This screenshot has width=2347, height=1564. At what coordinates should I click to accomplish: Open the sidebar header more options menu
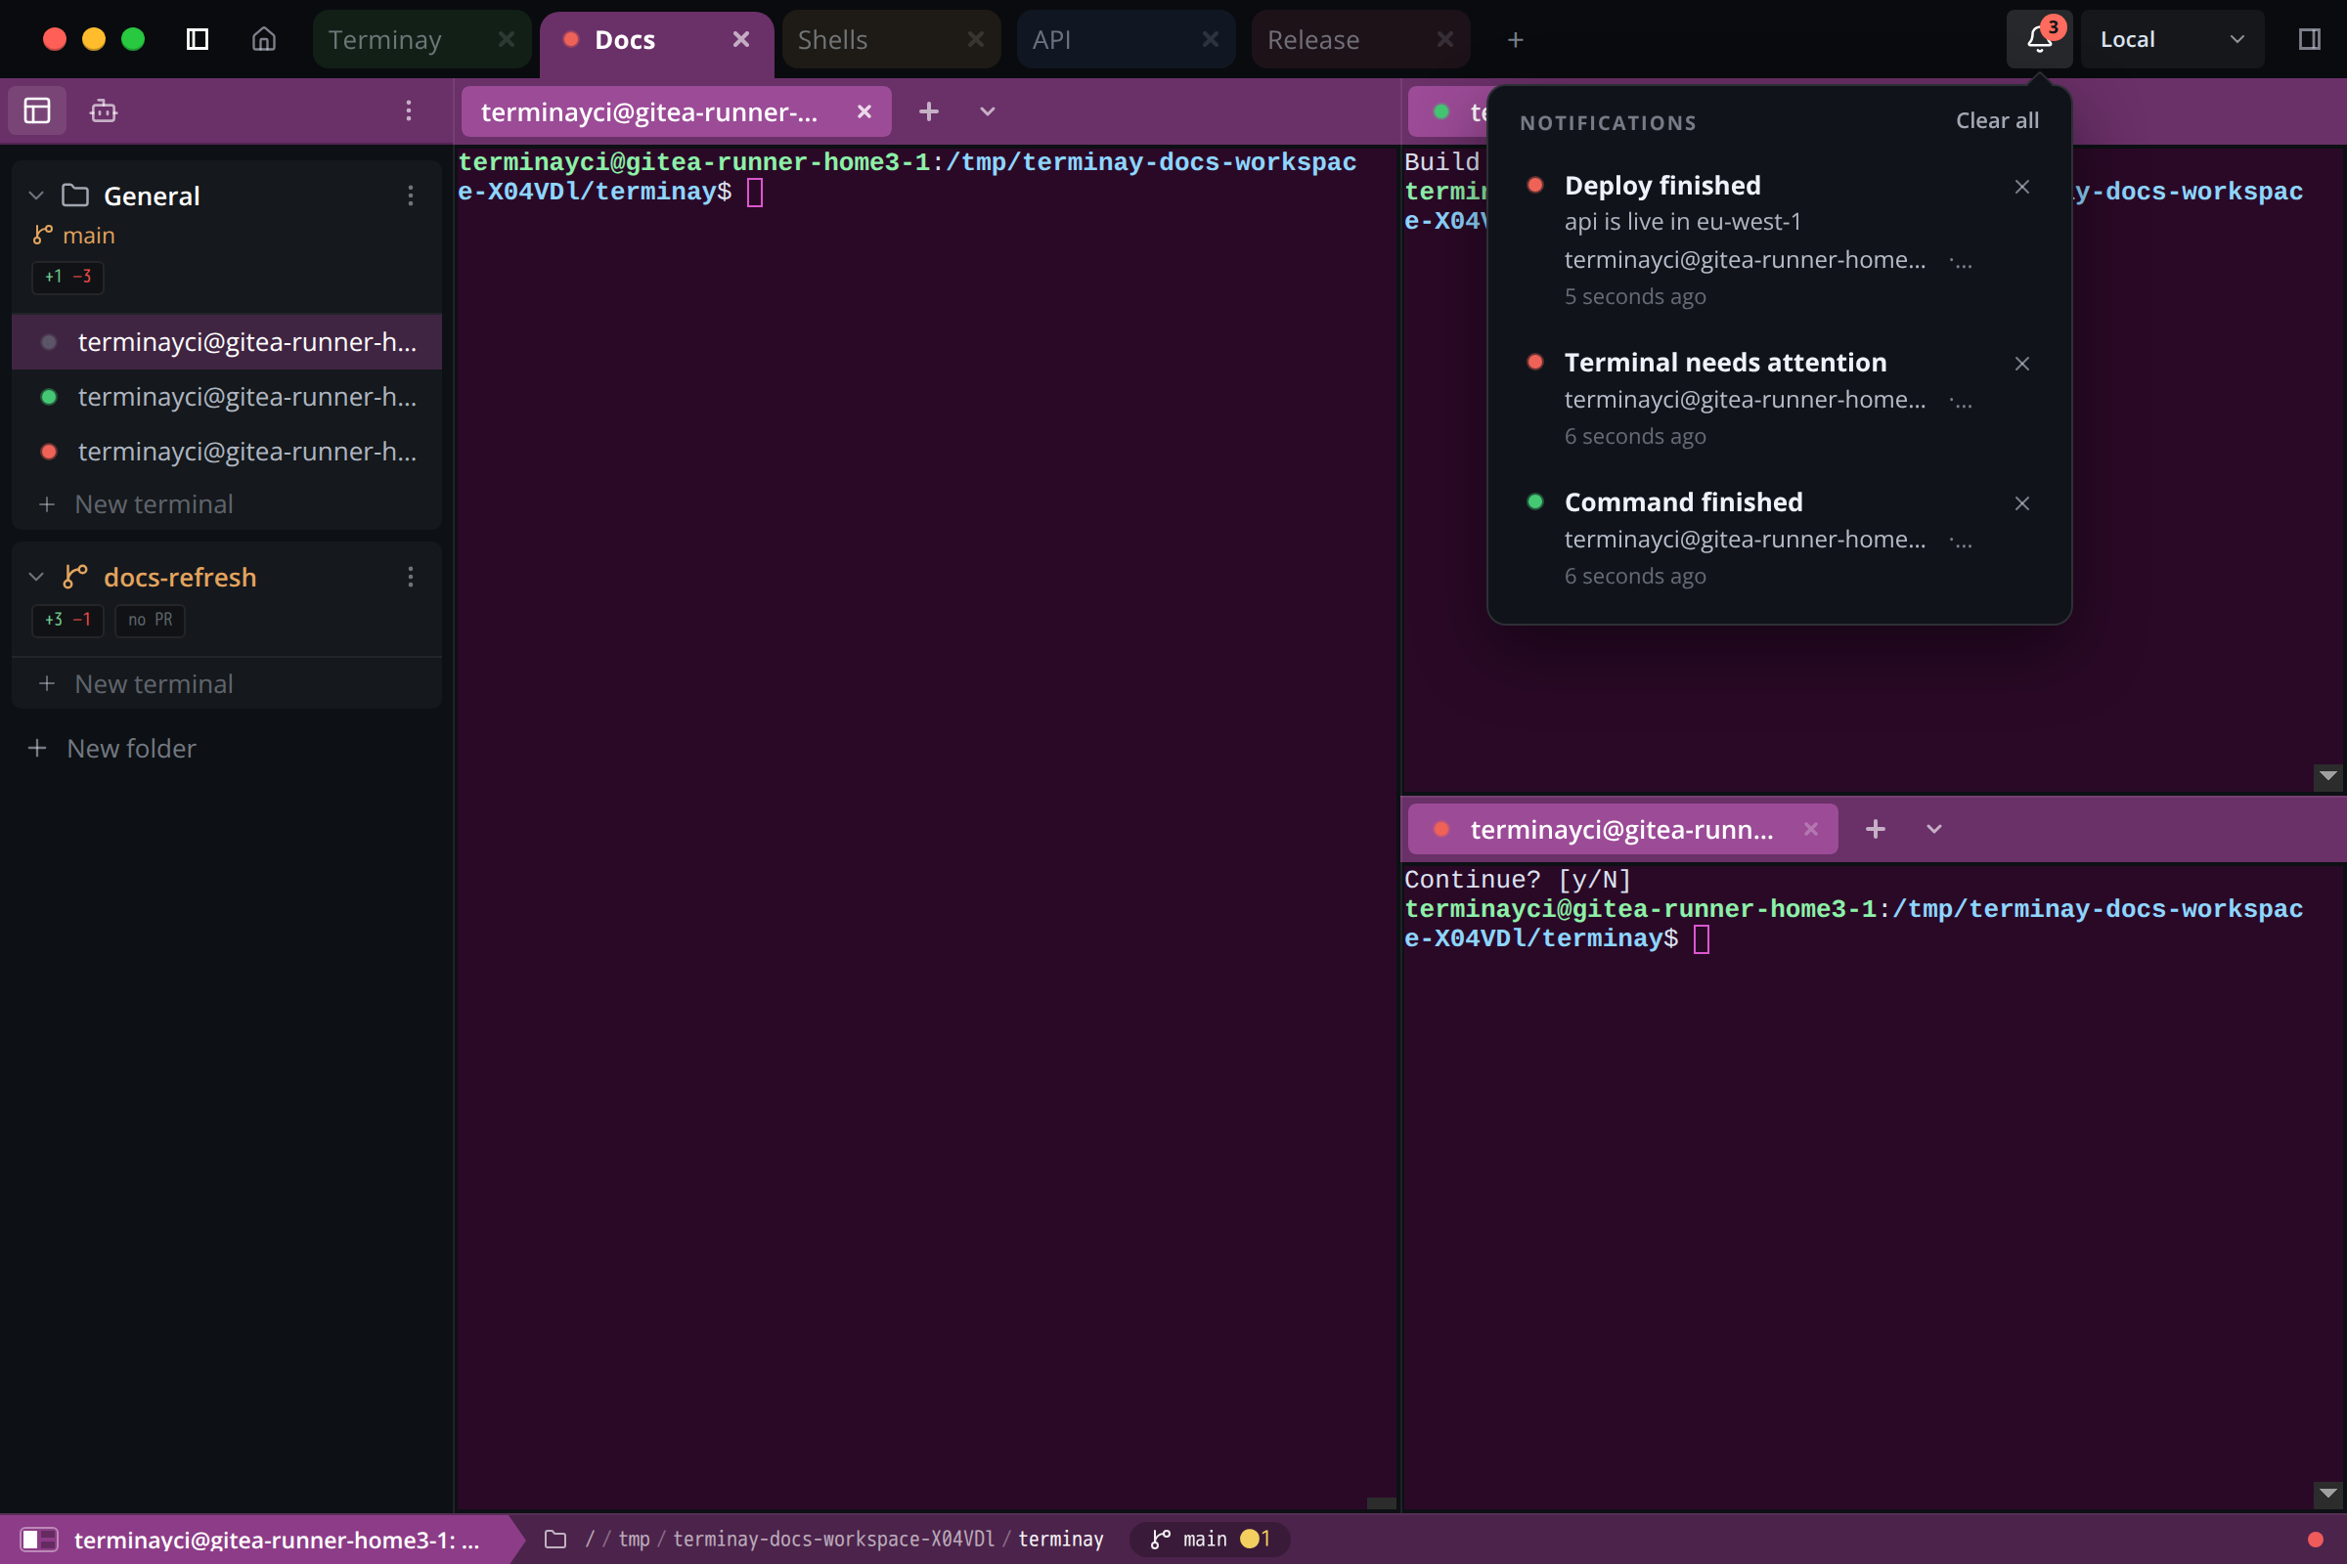[409, 110]
